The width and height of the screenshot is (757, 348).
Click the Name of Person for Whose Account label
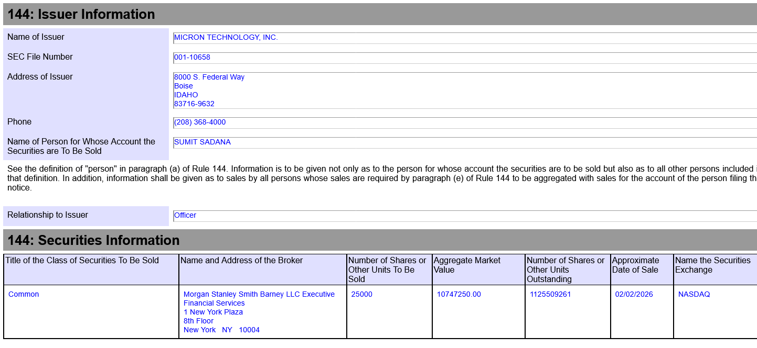pyautogui.click(x=81, y=147)
